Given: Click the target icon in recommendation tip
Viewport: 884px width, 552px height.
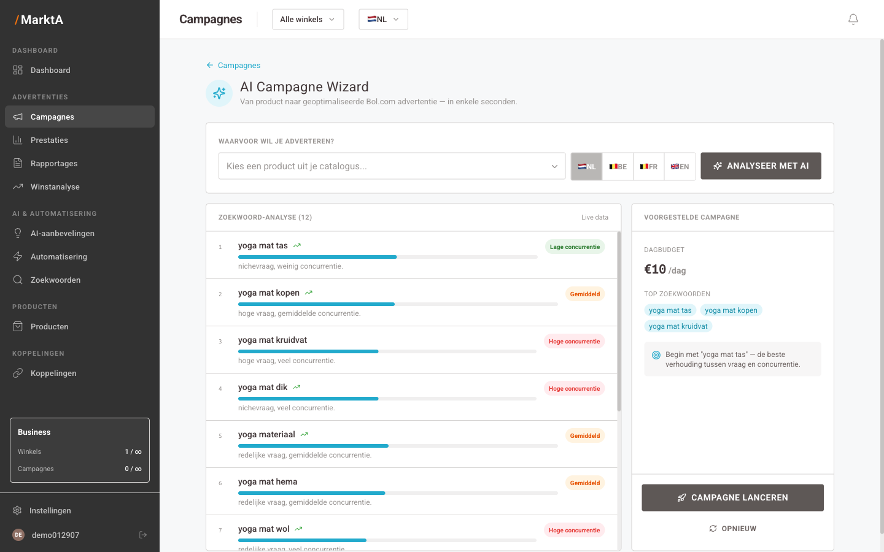Looking at the screenshot, I should (656, 355).
